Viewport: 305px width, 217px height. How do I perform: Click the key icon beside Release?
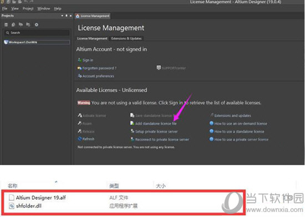[x=80, y=131]
